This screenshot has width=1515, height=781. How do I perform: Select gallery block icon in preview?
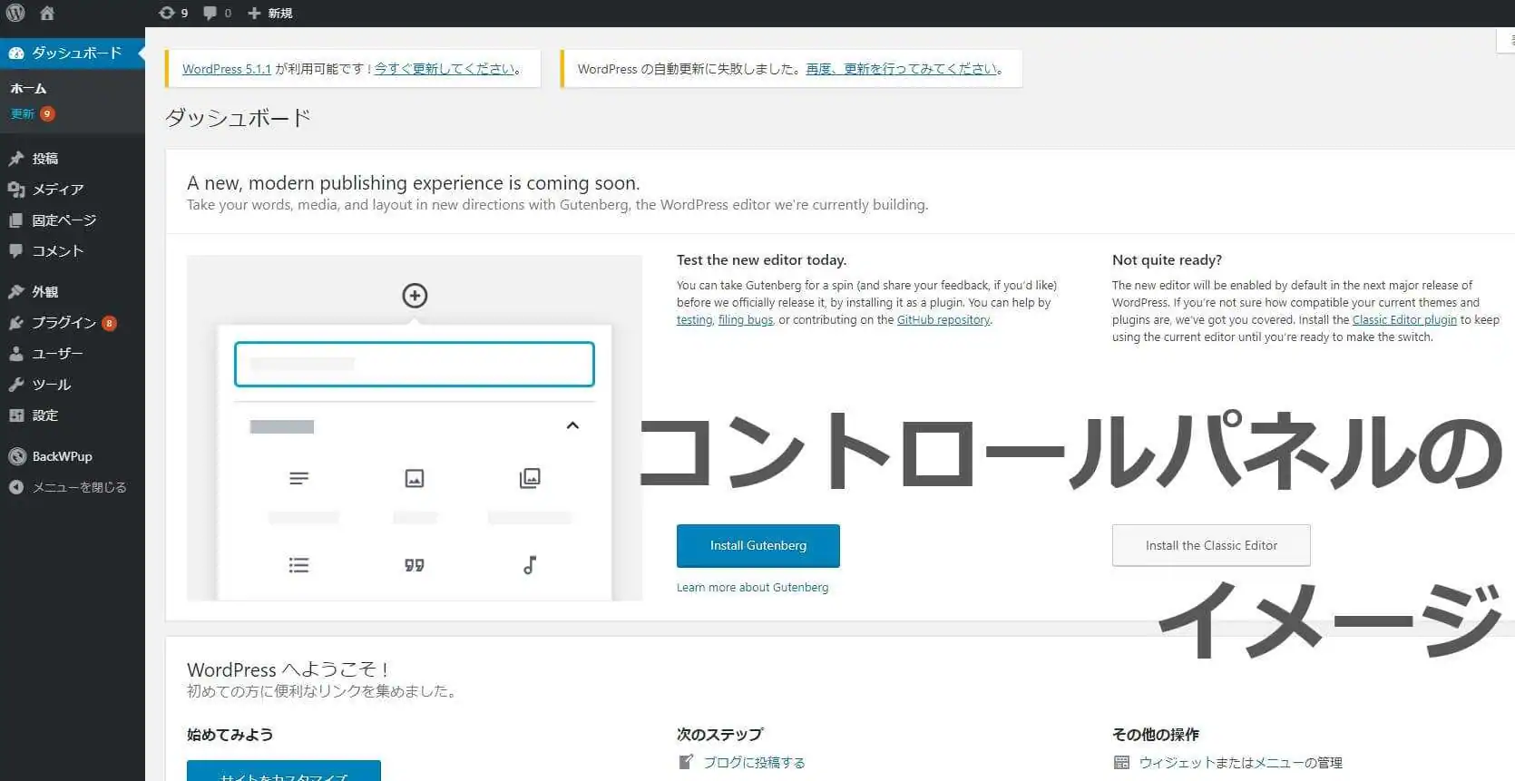tap(530, 478)
